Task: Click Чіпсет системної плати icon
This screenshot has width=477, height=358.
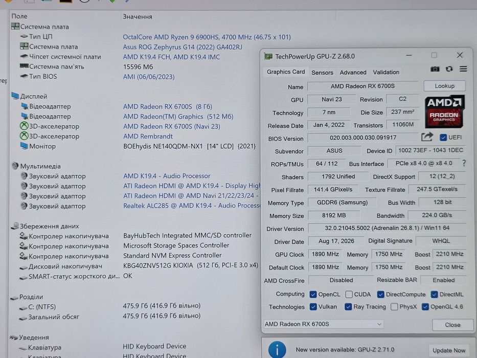Action: (x=24, y=56)
